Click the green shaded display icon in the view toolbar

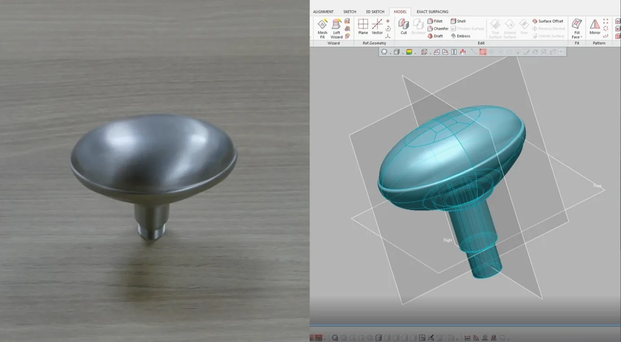click(x=409, y=52)
